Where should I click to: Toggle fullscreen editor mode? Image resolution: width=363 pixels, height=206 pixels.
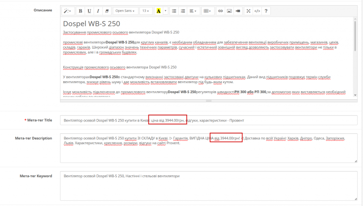coord(249,11)
